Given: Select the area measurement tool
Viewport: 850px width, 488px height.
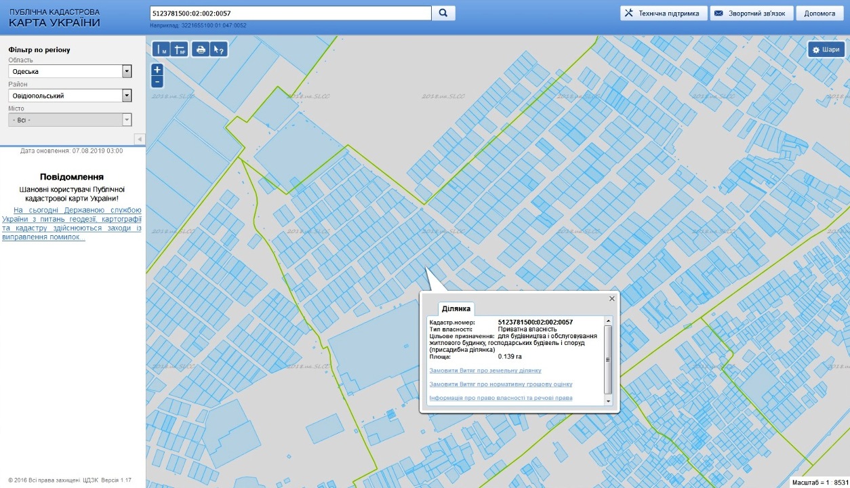Looking at the screenshot, I should [180, 49].
